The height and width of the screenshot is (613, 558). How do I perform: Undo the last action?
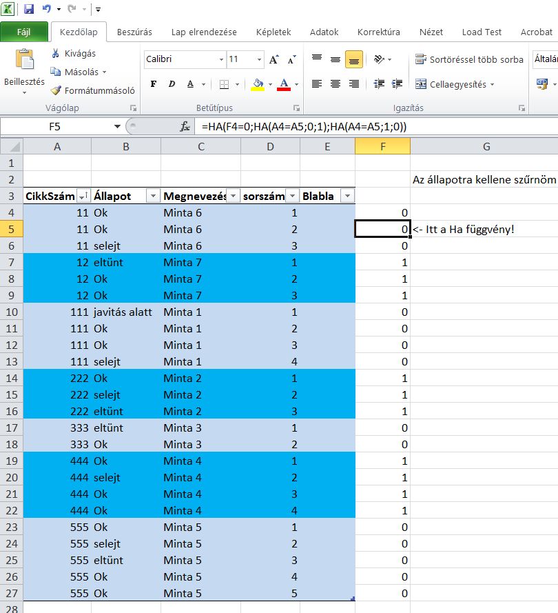pyautogui.click(x=47, y=8)
